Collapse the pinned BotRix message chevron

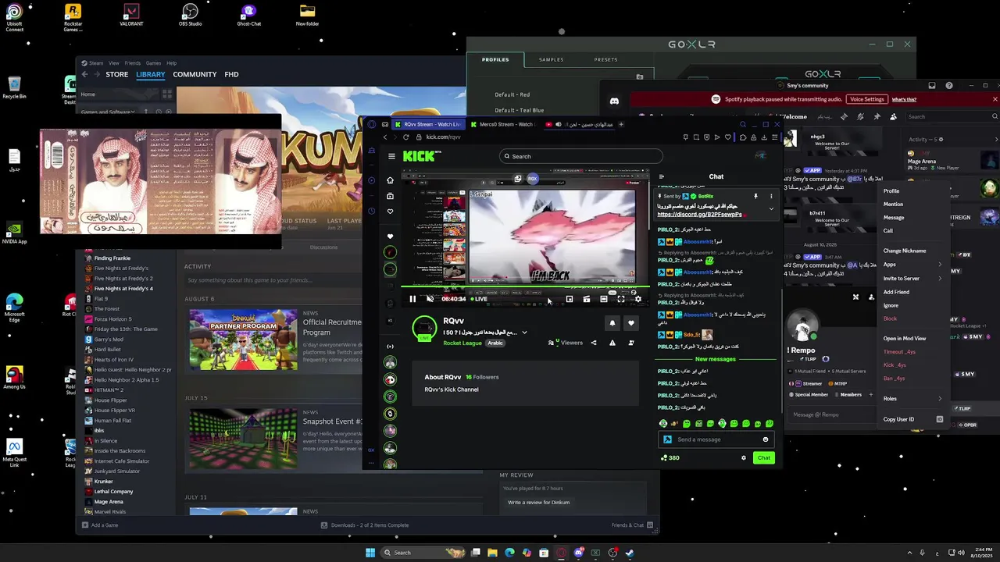[x=771, y=208]
